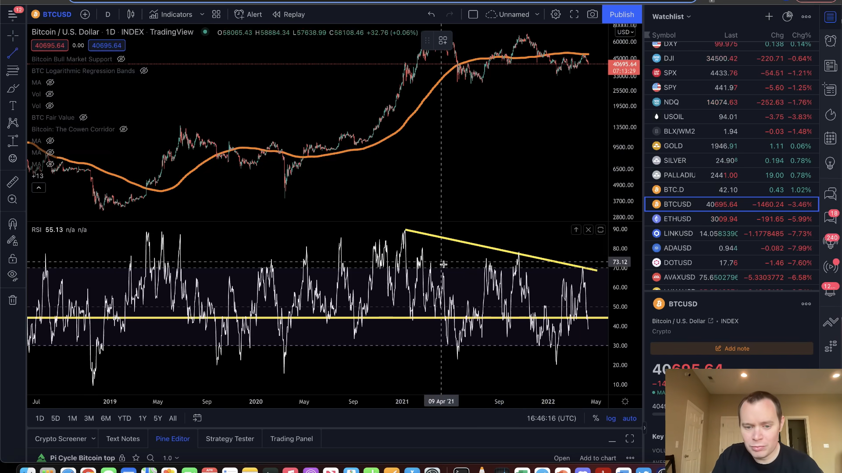Hide all drawings eye icon
The image size is (842, 473).
point(13,275)
